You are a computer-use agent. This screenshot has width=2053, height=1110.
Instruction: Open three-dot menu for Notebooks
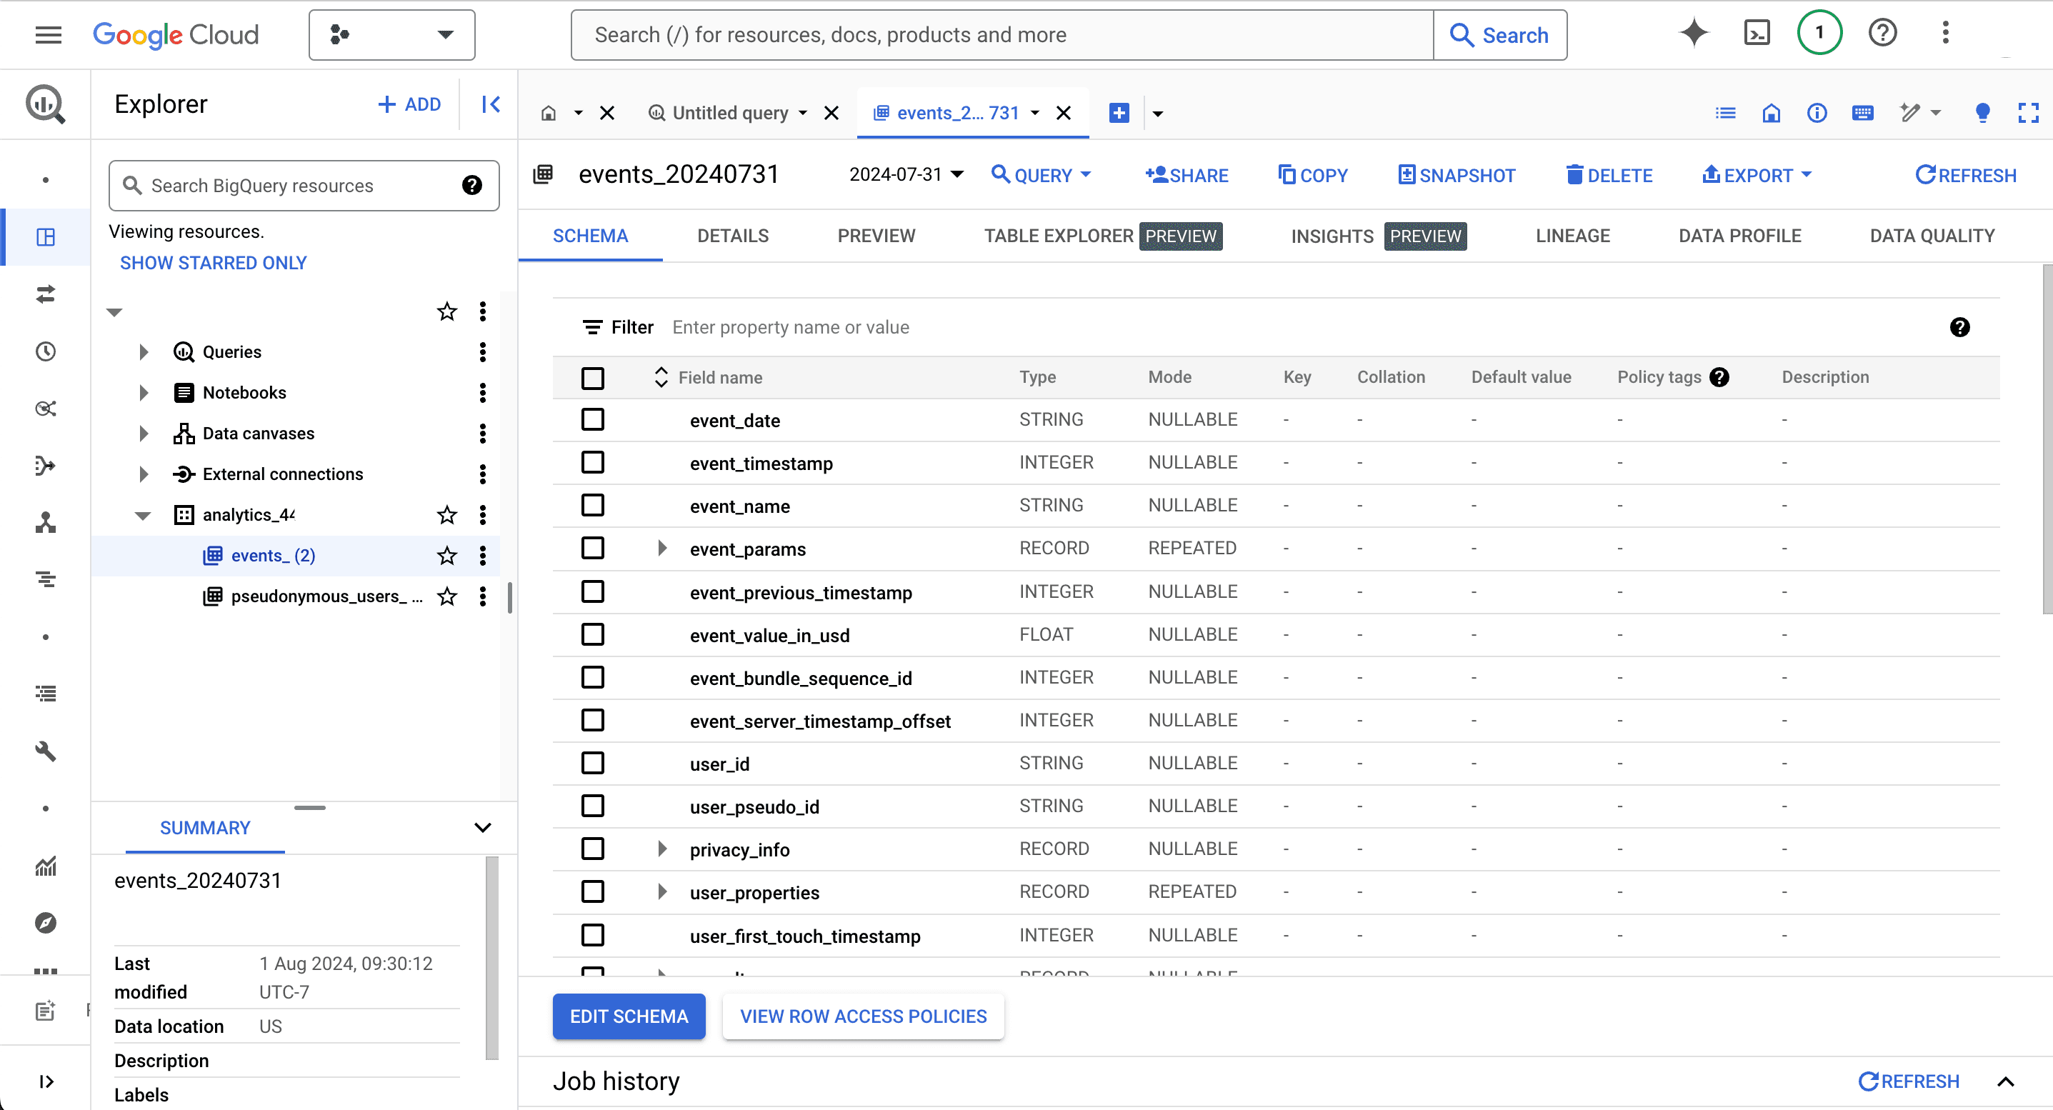[x=483, y=392]
